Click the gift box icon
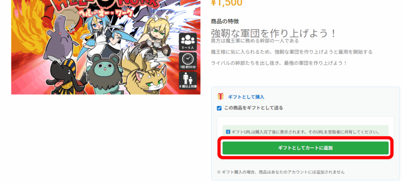The height and width of the screenshot is (183, 403). pos(220,96)
